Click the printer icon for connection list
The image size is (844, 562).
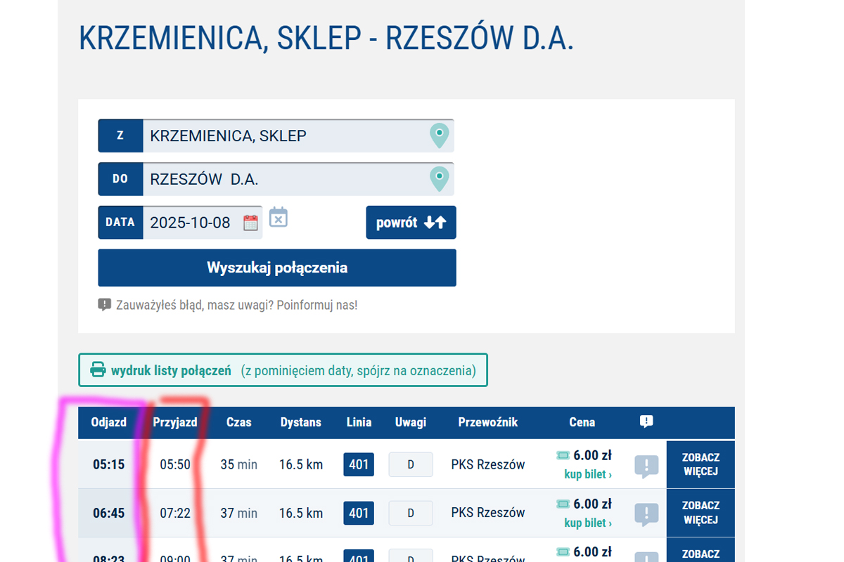(98, 370)
